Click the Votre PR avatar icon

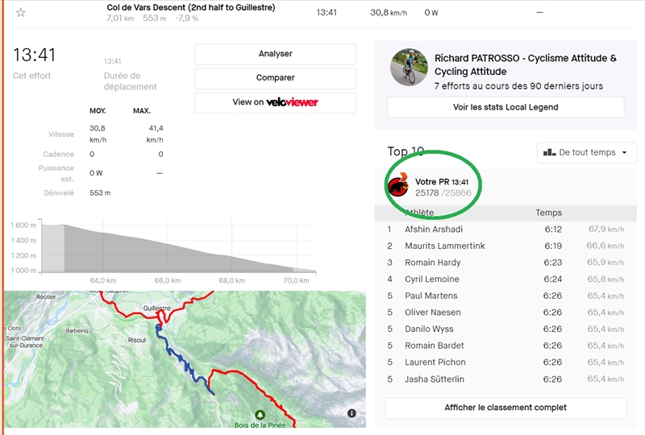[397, 187]
